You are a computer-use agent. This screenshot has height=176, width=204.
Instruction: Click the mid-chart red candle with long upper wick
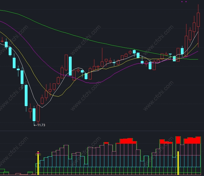[102, 58]
